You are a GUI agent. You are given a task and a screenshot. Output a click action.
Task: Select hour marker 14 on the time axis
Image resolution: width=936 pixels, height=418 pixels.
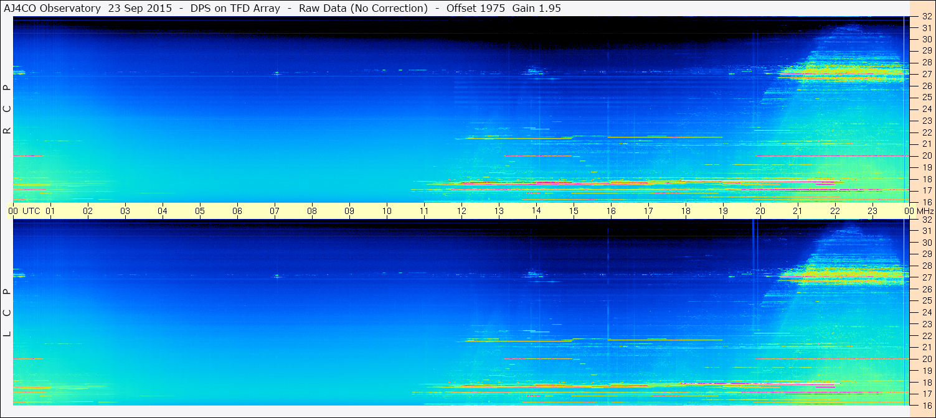[x=536, y=211]
